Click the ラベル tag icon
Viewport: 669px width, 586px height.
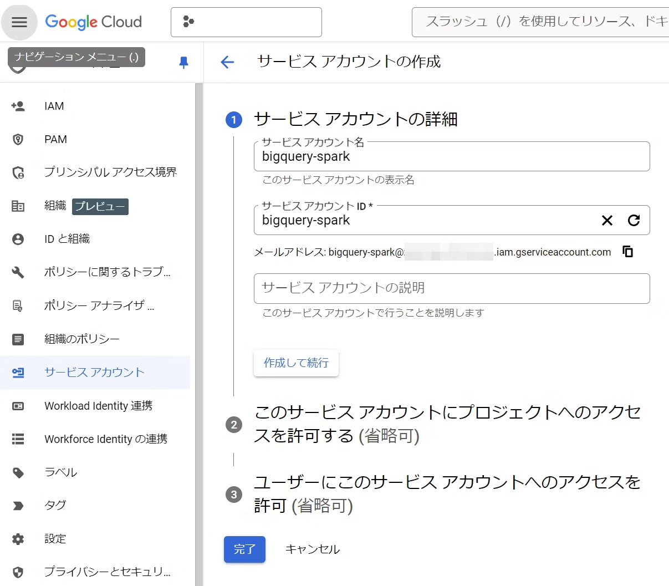[18, 472]
